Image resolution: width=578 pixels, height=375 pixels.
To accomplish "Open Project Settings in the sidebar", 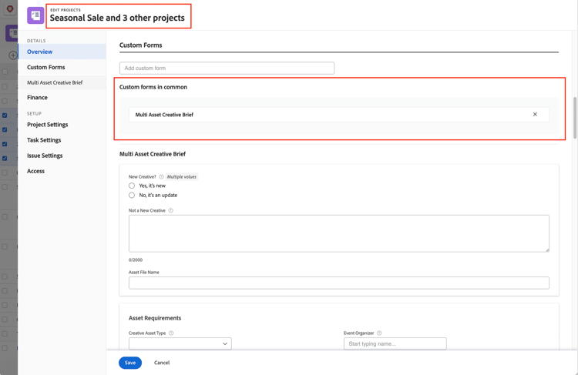I will [x=48, y=125].
